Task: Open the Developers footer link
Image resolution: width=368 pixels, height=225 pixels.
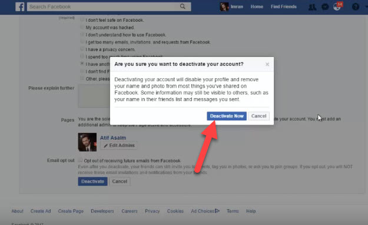Action: coord(102,211)
